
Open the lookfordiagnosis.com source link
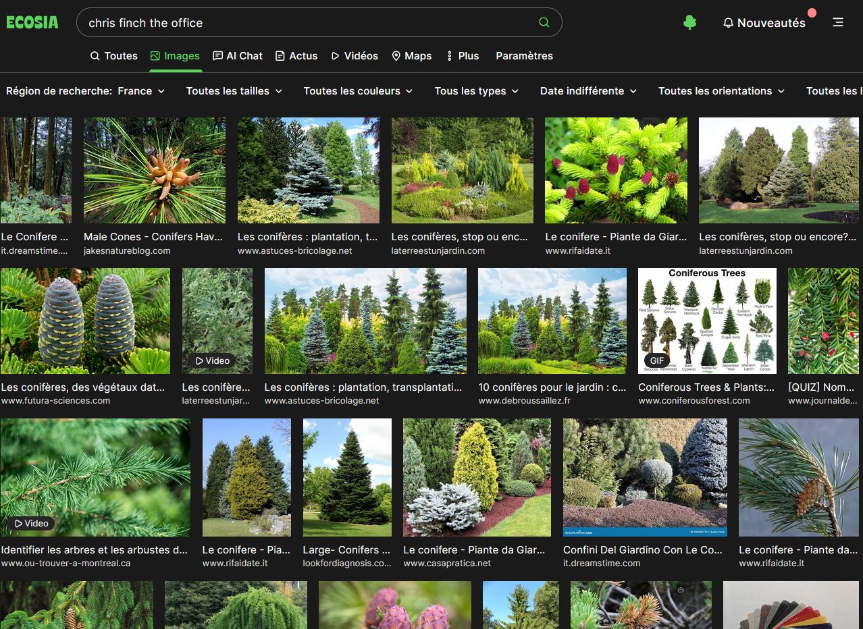tap(347, 563)
